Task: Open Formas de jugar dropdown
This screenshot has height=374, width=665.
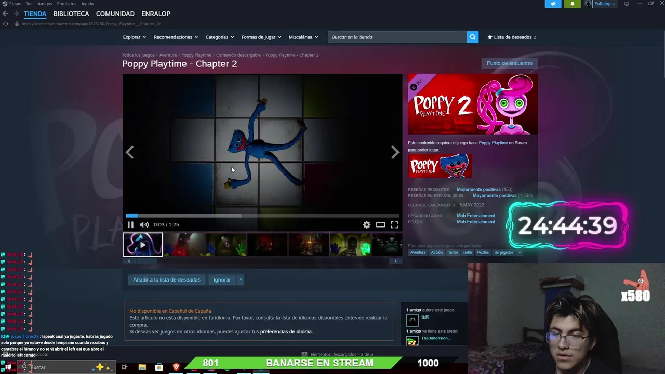Action: (x=261, y=37)
